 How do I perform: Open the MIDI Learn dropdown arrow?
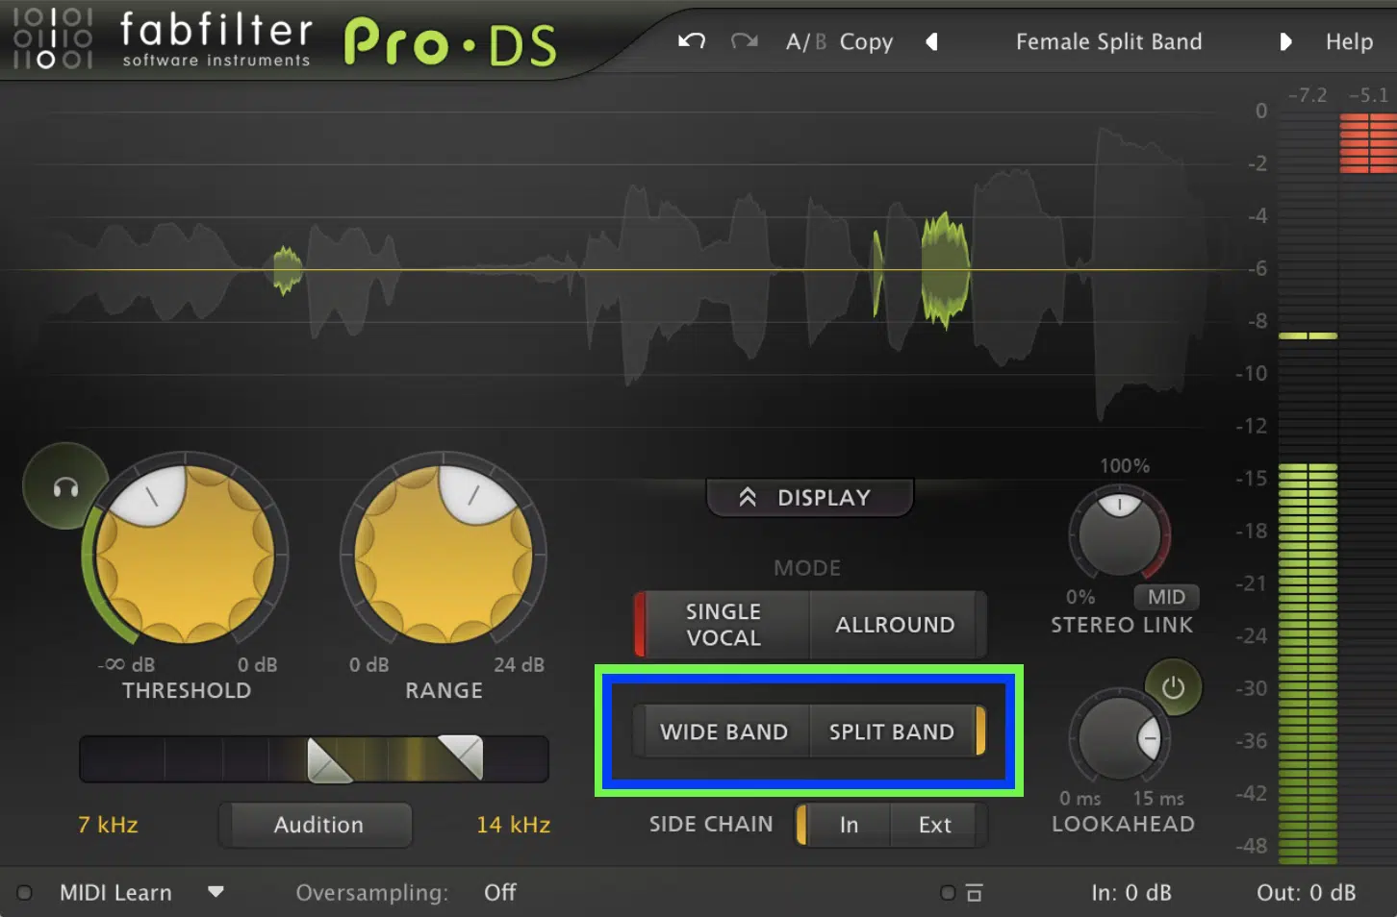216,892
